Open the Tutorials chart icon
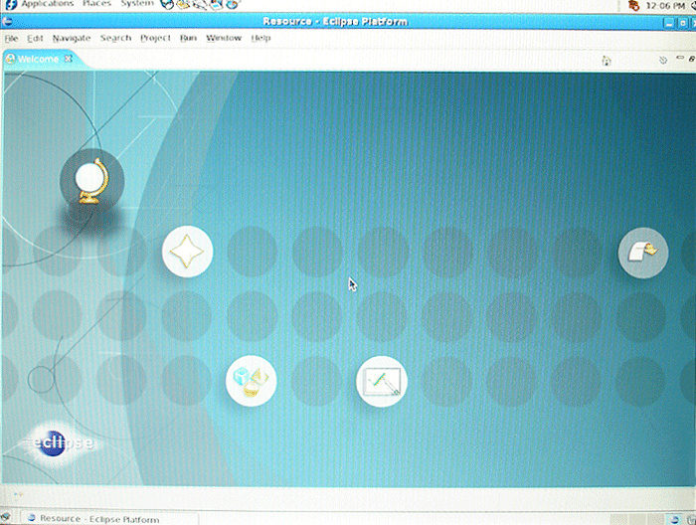This screenshot has width=696, height=525. (381, 381)
